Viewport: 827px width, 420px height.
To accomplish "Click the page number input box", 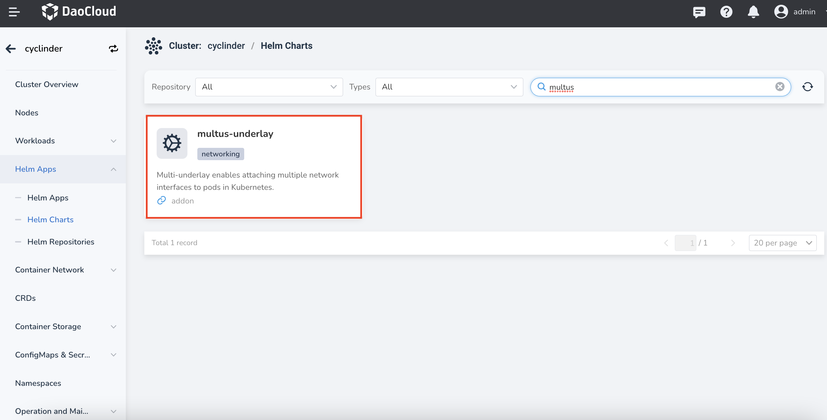I will point(685,243).
